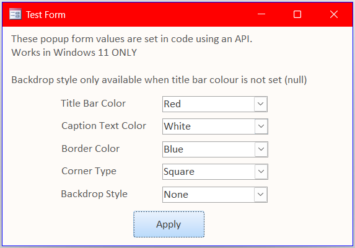
Task: Click the "Corner Type" label
Action: pyautogui.click(x=89, y=171)
